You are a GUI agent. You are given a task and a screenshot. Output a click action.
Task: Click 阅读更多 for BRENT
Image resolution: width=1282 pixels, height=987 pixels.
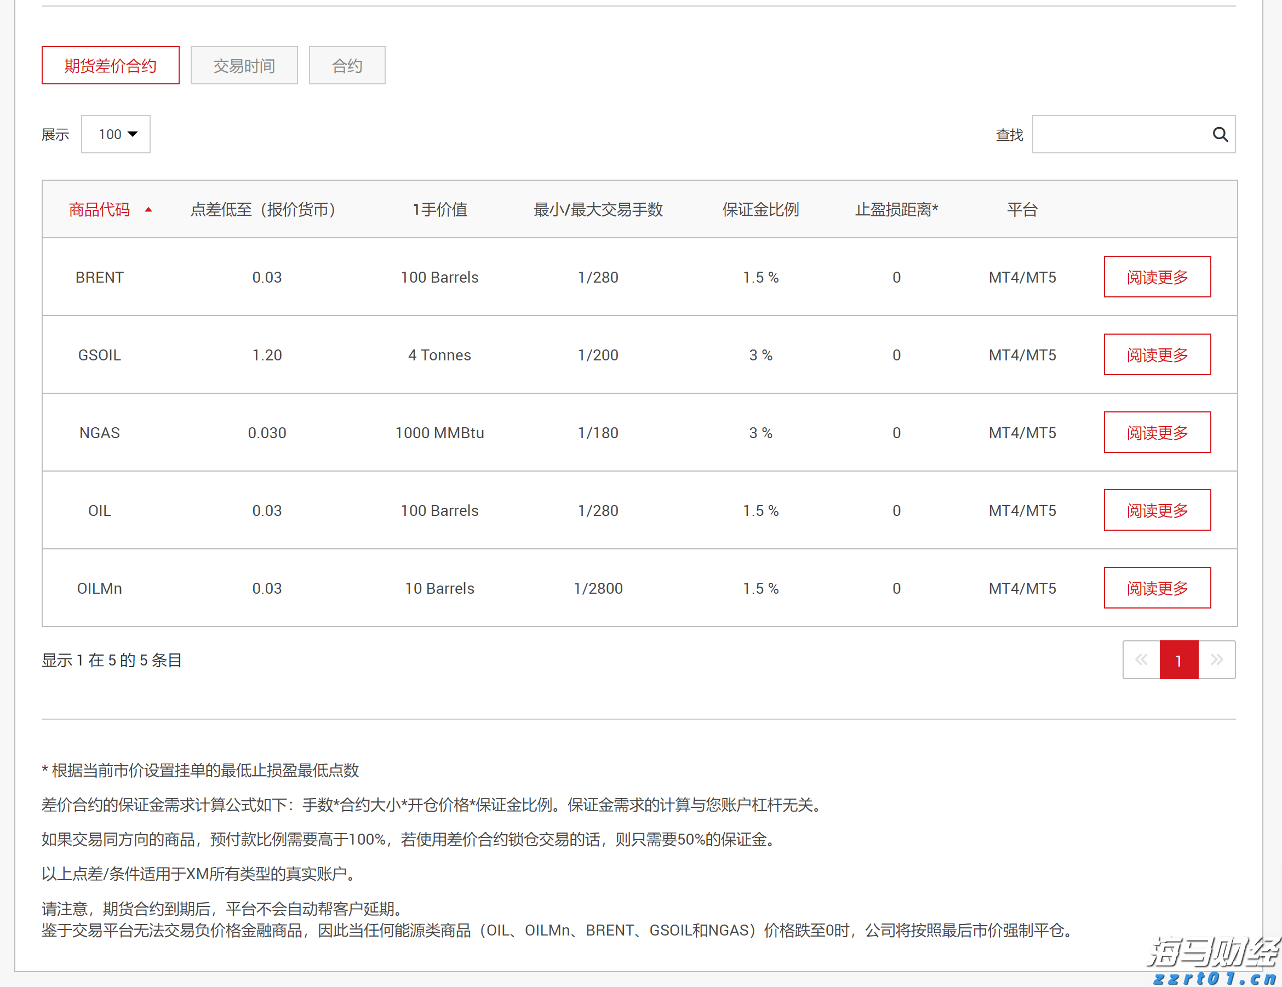1157,277
